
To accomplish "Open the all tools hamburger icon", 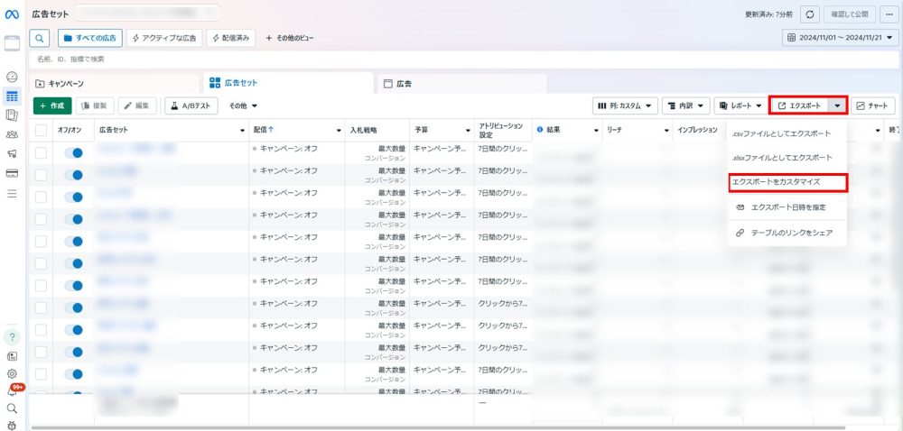I will [x=12, y=194].
